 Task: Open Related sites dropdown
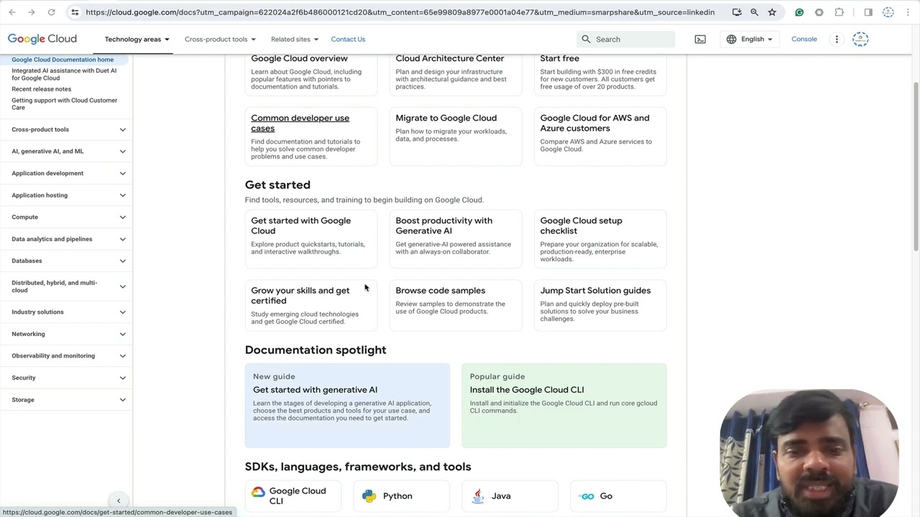point(295,39)
